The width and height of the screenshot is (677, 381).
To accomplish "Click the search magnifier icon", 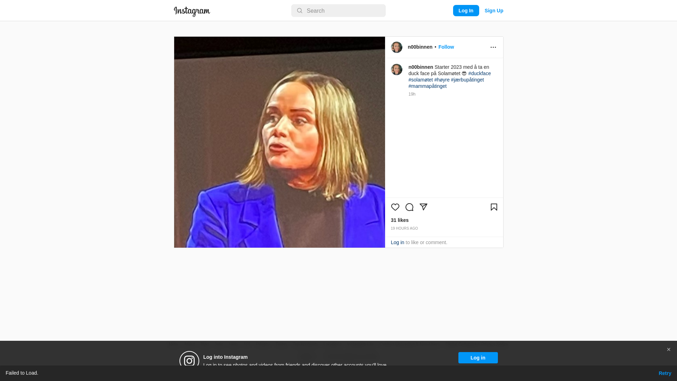I will 299,11.
